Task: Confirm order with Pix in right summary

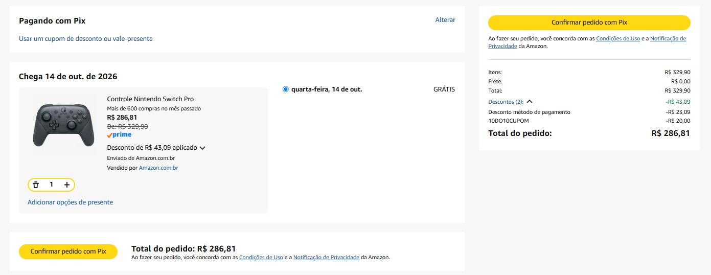Action: (589, 22)
